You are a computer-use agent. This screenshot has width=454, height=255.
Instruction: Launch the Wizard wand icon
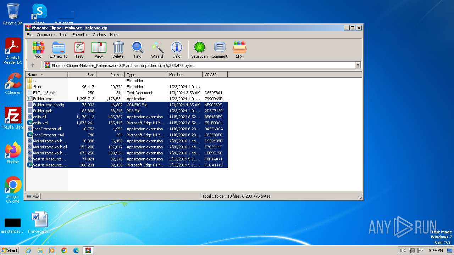(157, 50)
